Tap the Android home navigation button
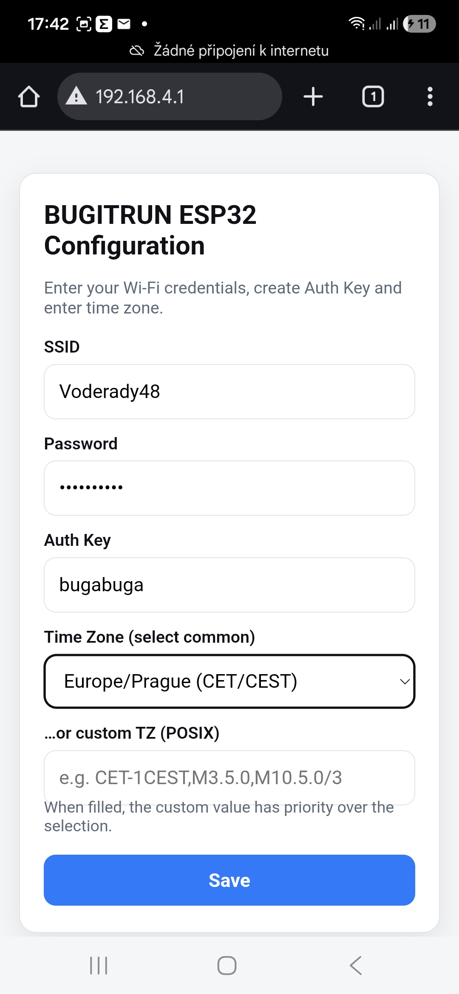 (227, 966)
